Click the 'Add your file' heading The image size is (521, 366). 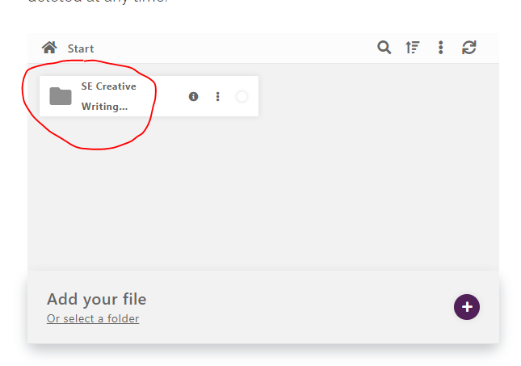[96, 299]
